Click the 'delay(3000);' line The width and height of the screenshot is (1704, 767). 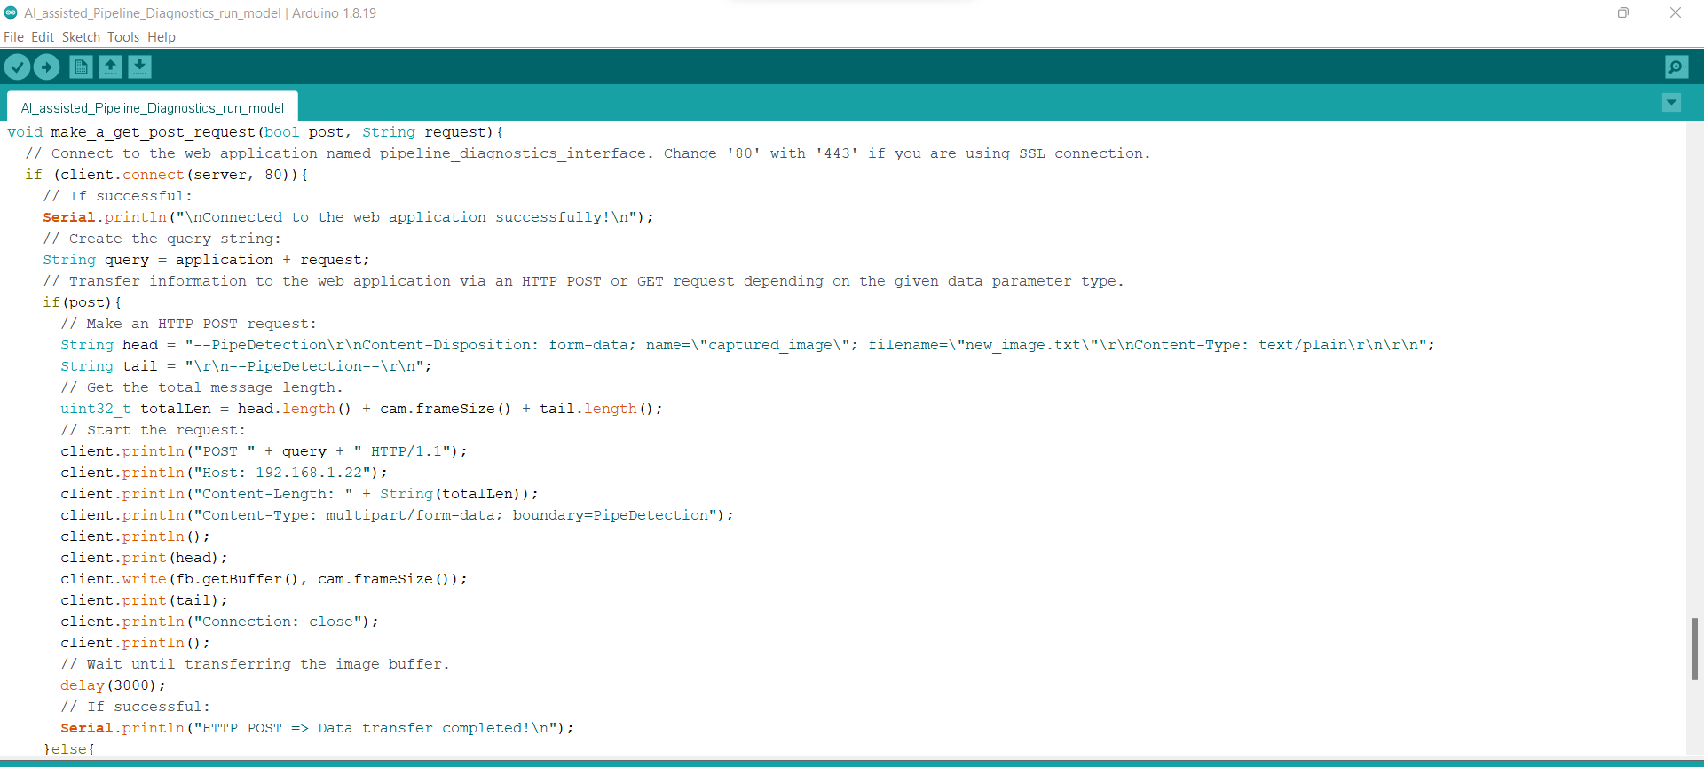click(x=113, y=685)
